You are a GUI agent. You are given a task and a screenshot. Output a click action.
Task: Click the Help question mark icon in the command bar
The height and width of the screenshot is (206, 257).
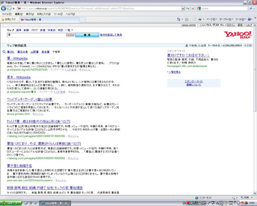(250, 19)
